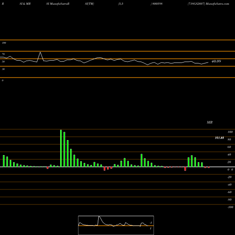235x235 pixels.
Task: Click the sharp peak on the RSI line
Action: 40,52
